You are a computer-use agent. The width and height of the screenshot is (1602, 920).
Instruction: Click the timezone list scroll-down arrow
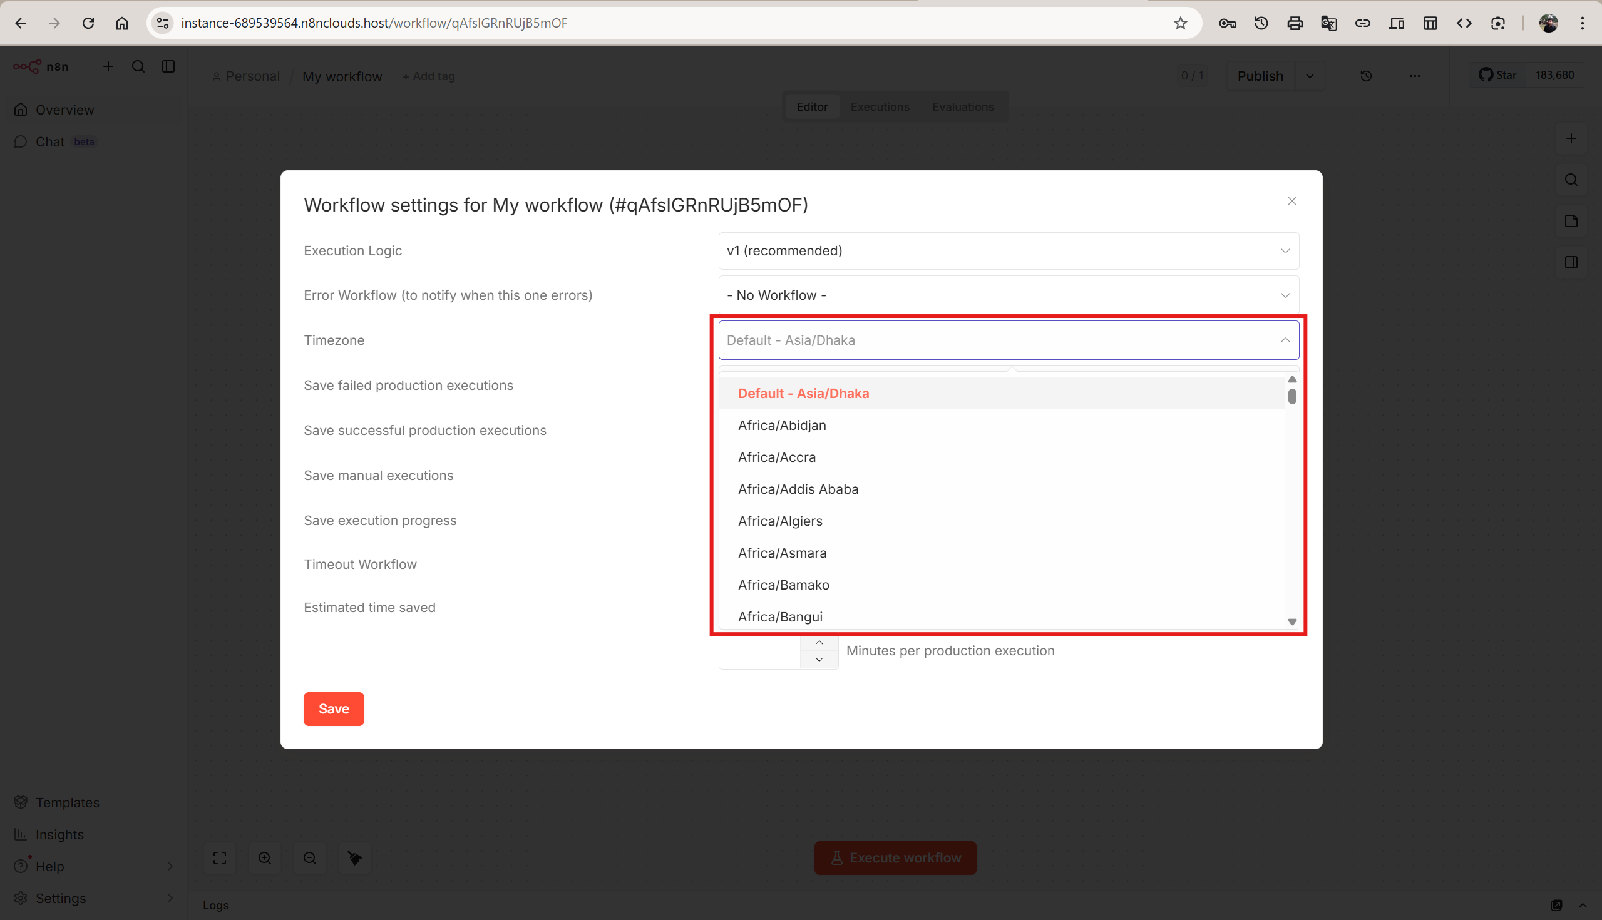pos(1291,621)
